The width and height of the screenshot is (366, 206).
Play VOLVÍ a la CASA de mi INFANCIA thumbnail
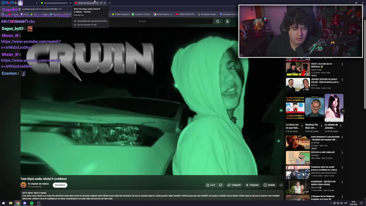[x=298, y=69]
